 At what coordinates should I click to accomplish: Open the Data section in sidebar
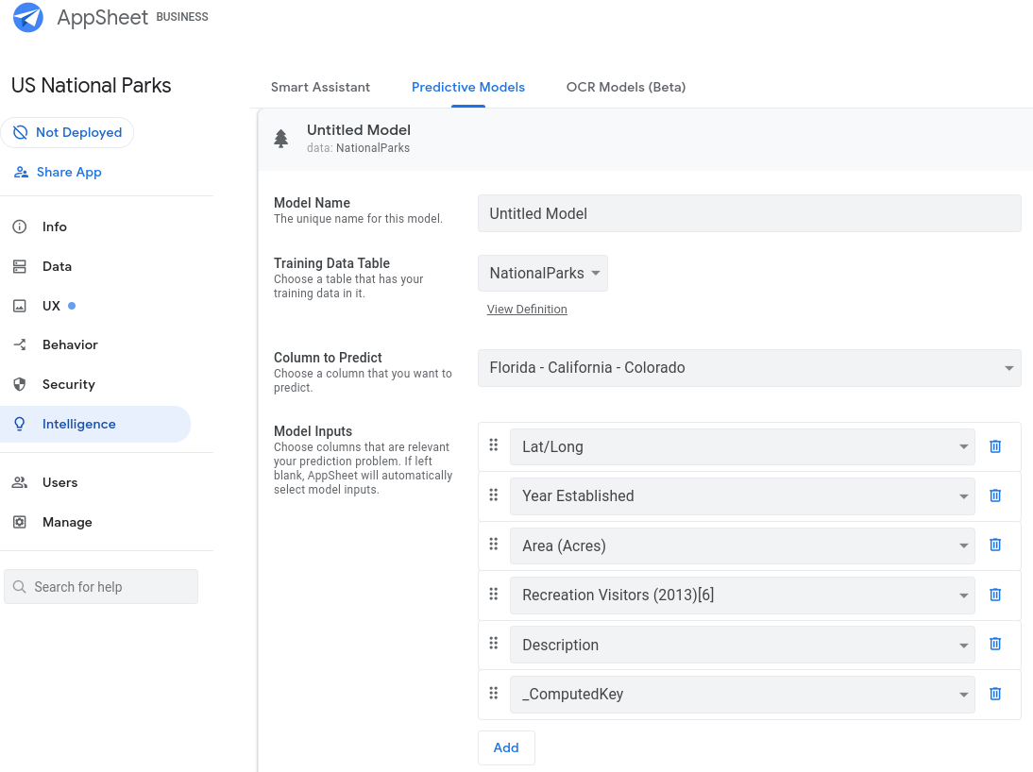click(57, 266)
